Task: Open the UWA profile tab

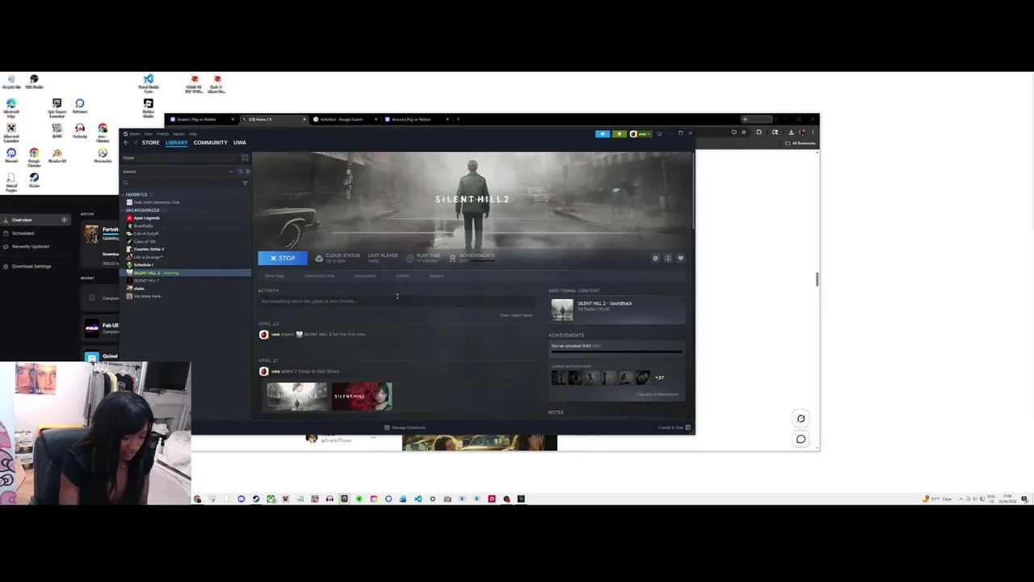Action: point(240,142)
